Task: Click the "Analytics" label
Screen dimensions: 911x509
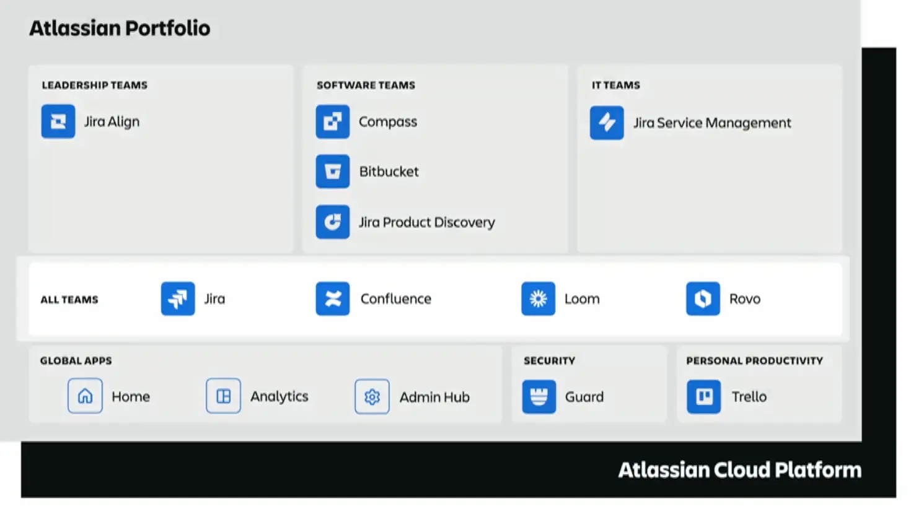Action: pyautogui.click(x=279, y=397)
